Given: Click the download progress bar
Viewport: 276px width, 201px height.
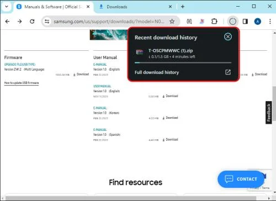Looking at the screenshot, I should click(183, 63).
